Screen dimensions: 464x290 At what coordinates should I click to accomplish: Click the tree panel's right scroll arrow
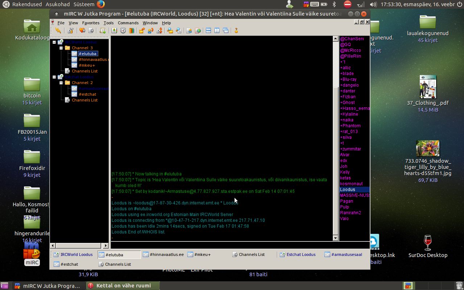click(106, 245)
